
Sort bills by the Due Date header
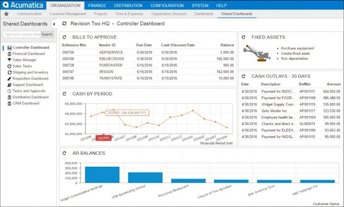144,45
